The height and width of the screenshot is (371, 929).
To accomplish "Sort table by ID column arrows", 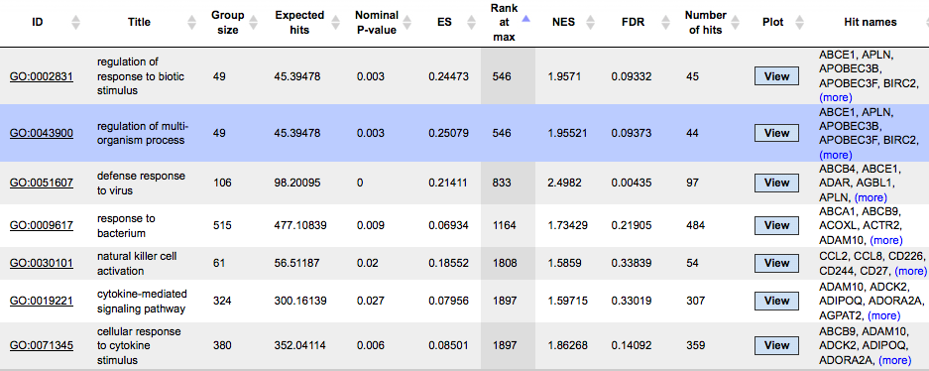I will [x=75, y=23].
